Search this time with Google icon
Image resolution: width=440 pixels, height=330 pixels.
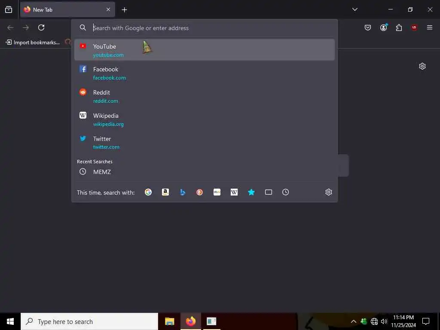[148, 192]
